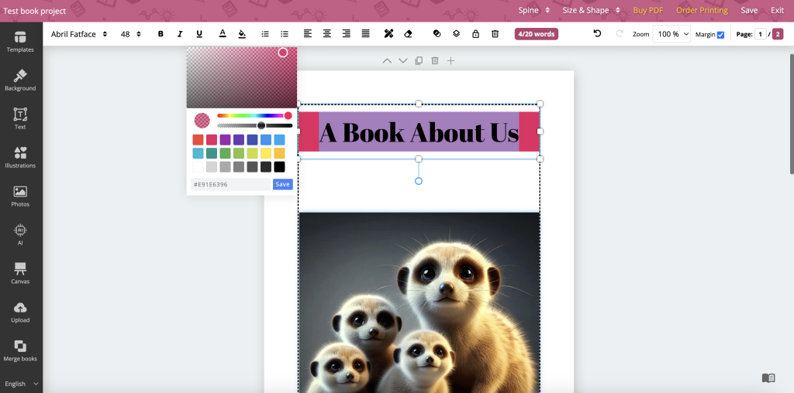This screenshot has height=393, width=794.
Task: Open the Illustrations panel
Action: tap(20, 158)
